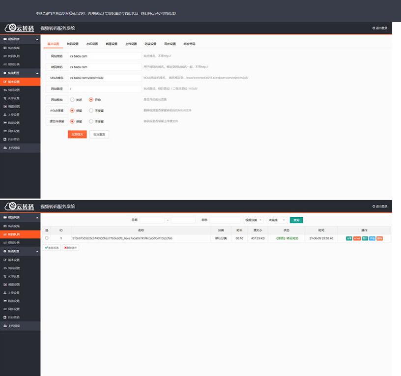Collapse 系统配置 group above the highlighted 基本设置

coord(37,73)
